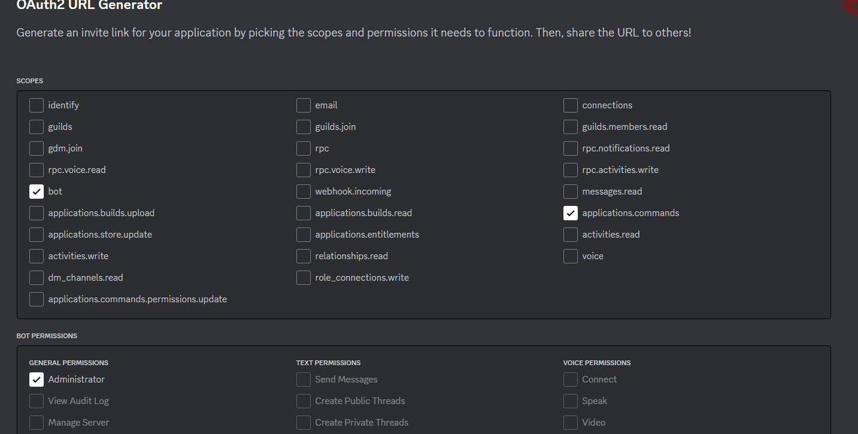858x434 pixels.
Task: Uncheck applications.commands scope
Action: [571, 213]
